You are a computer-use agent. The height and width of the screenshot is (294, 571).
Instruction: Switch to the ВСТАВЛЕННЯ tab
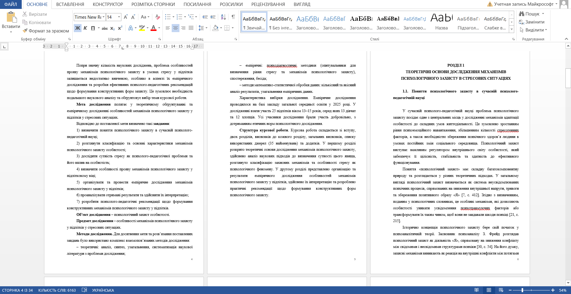pyautogui.click(x=70, y=4)
